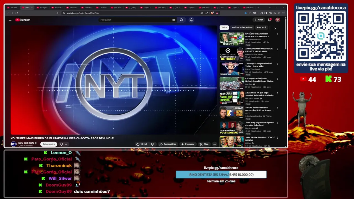Click the Perguntar button
The height and width of the screenshot is (199, 354).
pyautogui.click(x=188, y=144)
